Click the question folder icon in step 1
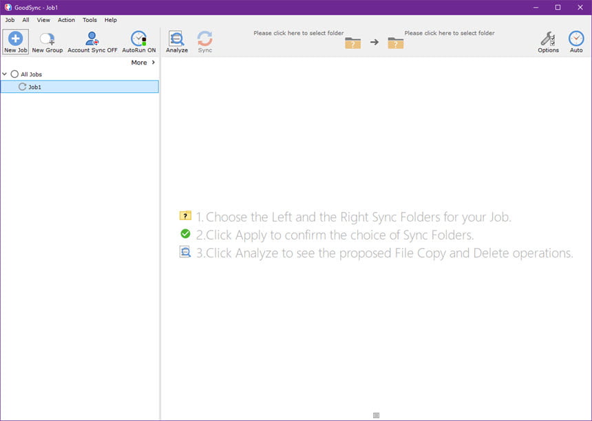This screenshot has width=592, height=421. click(185, 216)
